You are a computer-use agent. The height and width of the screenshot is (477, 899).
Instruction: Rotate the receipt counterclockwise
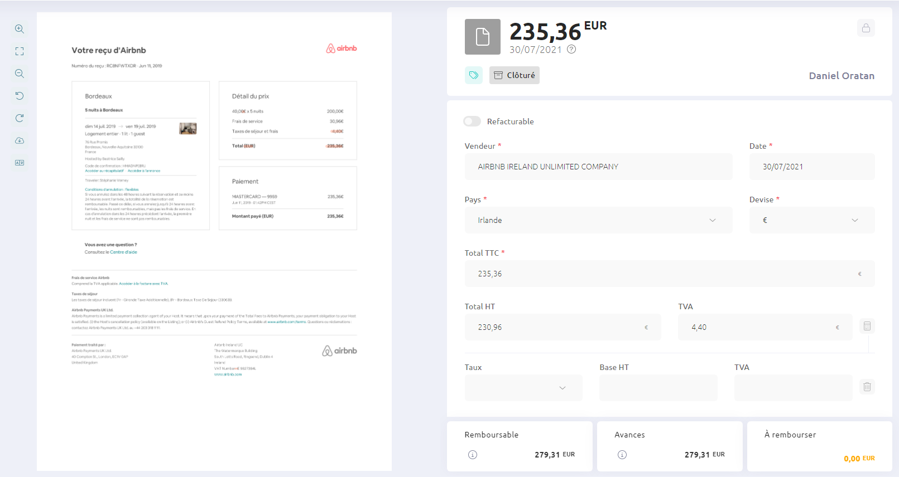click(x=20, y=96)
